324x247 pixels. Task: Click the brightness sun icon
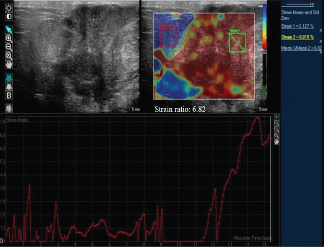(x=9, y=8)
